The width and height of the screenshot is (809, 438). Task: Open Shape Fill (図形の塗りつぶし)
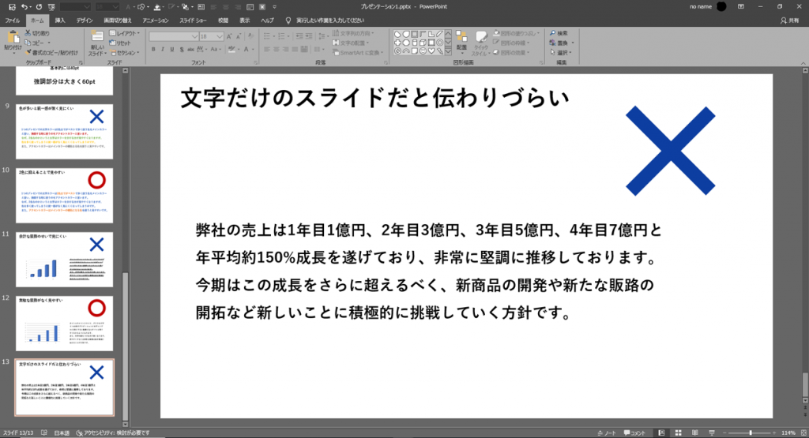point(517,33)
